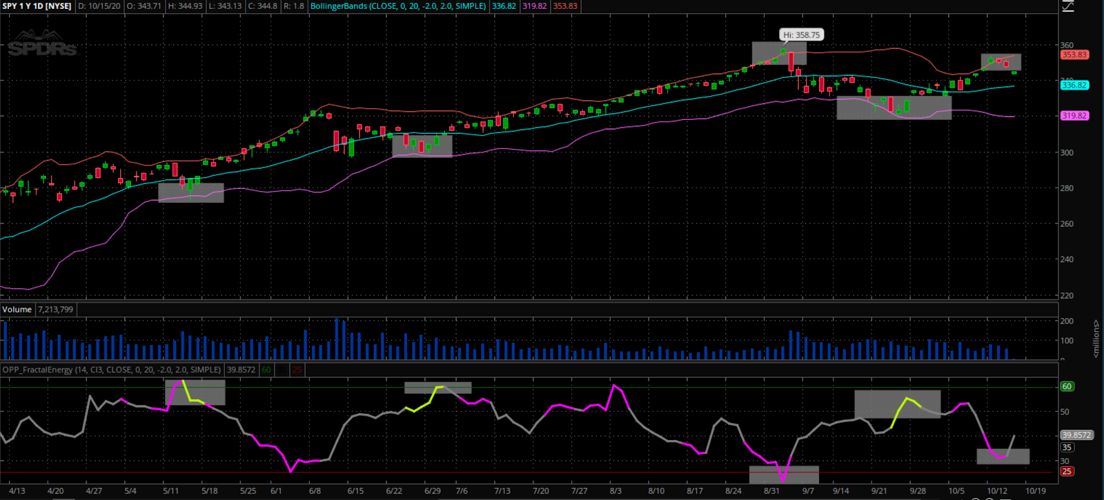The width and height of the screenshot is (1104, 500).
Task: Select the R: 1.8 range readout
Action: (294, 6)
